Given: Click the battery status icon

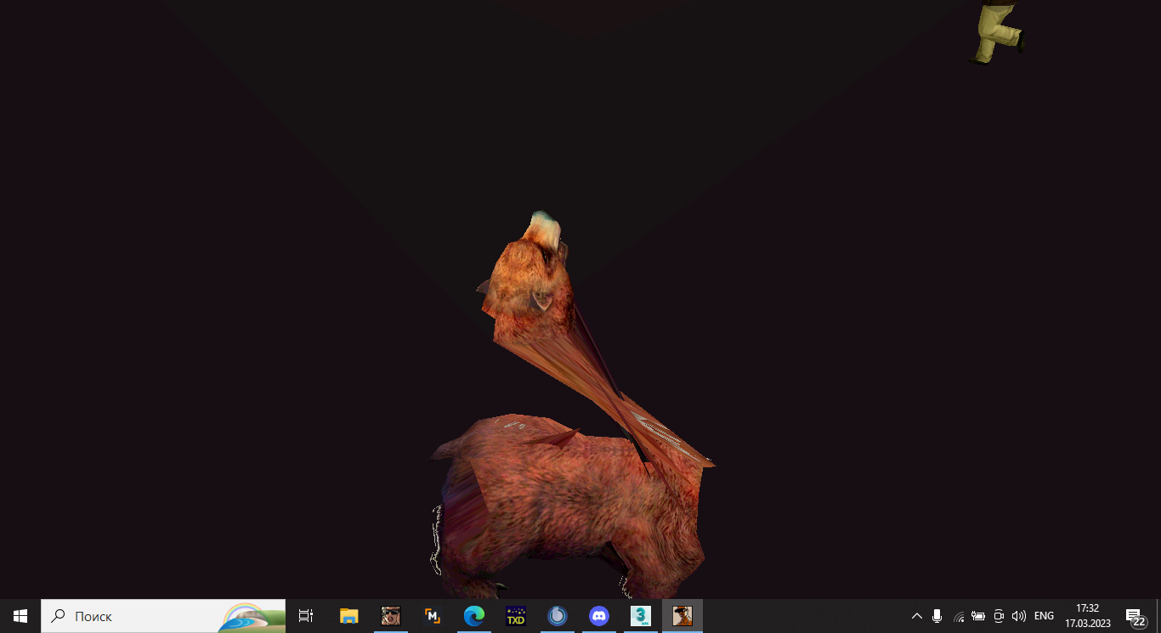Looking at the screenshot, I should (978, 616).
